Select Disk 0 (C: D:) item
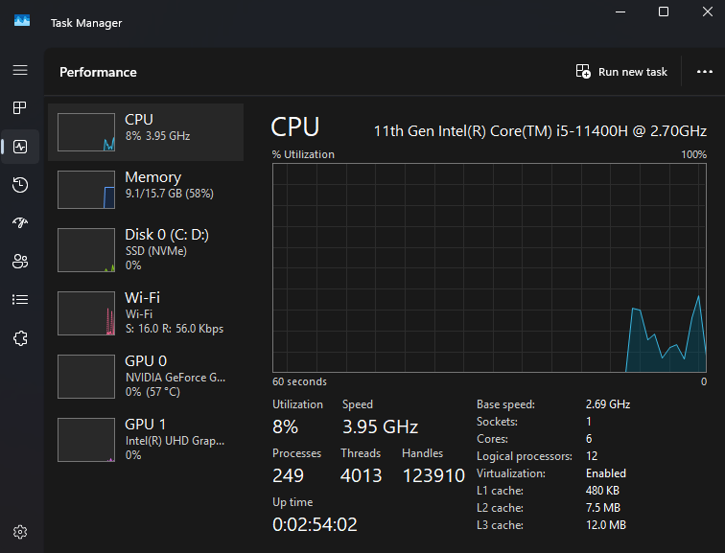Screen dimensions: 725x553 pos(146,249)
